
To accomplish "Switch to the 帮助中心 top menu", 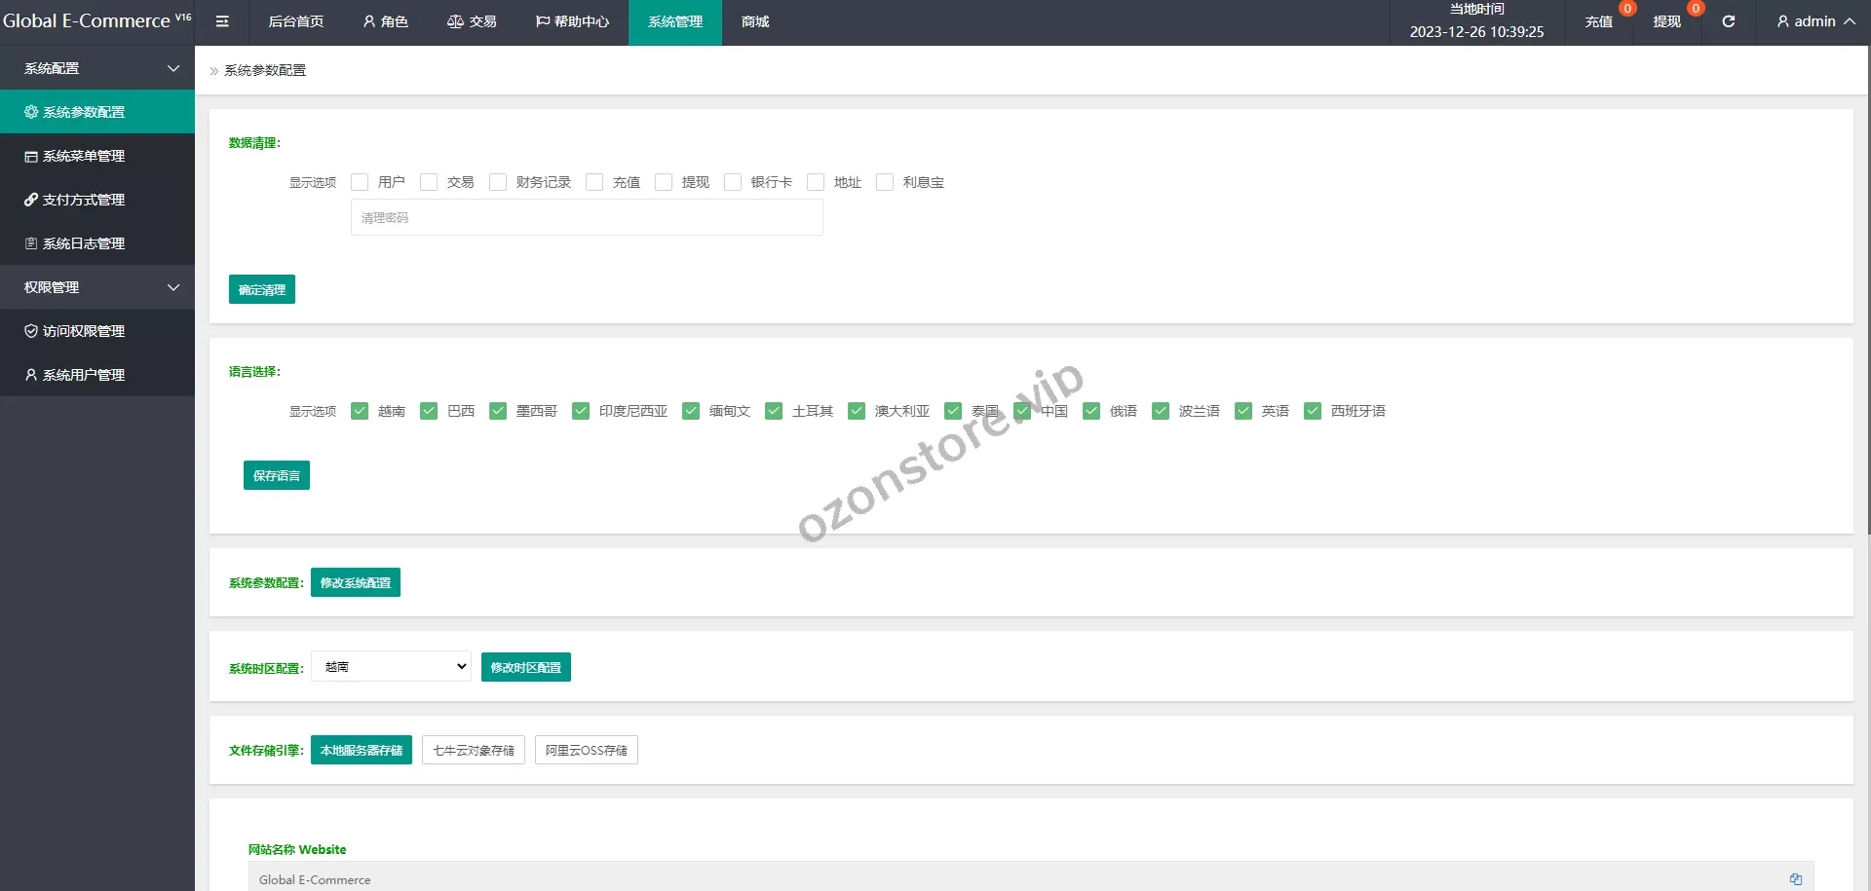I will tap(572, 21).
